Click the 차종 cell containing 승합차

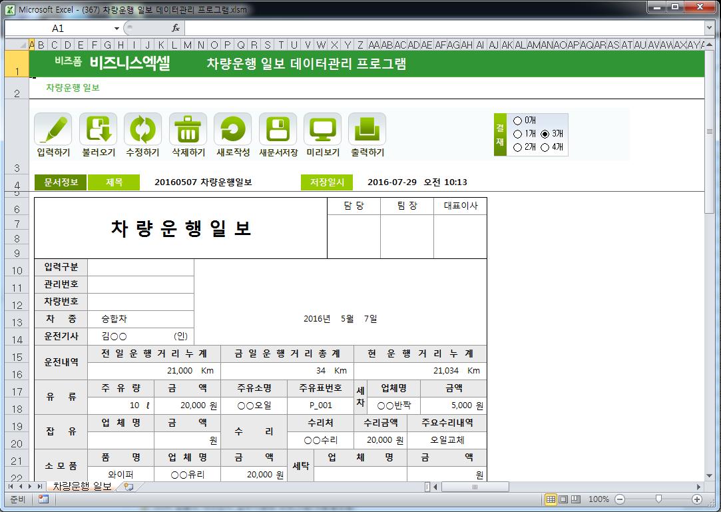(140, 319)
